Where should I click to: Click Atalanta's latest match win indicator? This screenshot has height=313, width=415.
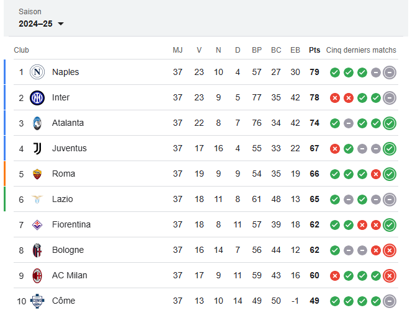click(390, 123)
